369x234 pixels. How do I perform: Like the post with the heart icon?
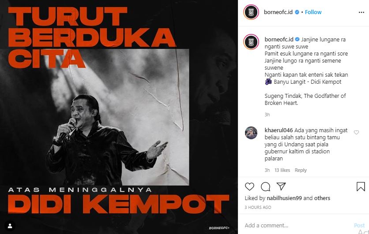click(249, 186)
